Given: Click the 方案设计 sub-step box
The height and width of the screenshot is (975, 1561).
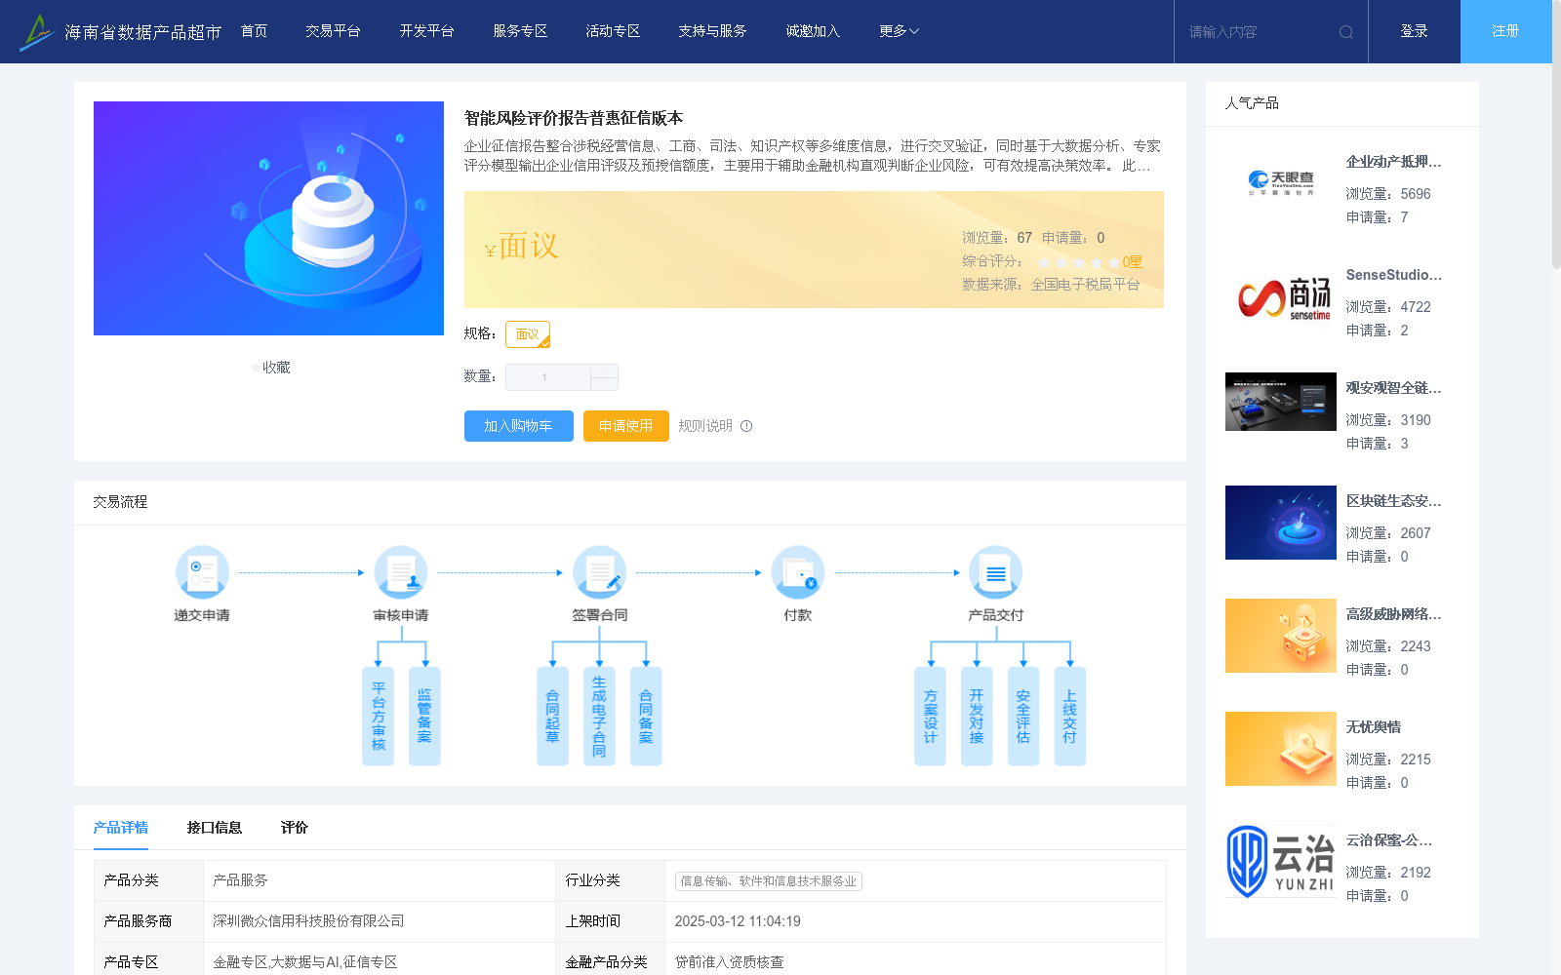Looking at the screenshot, I should click(930, 717).
